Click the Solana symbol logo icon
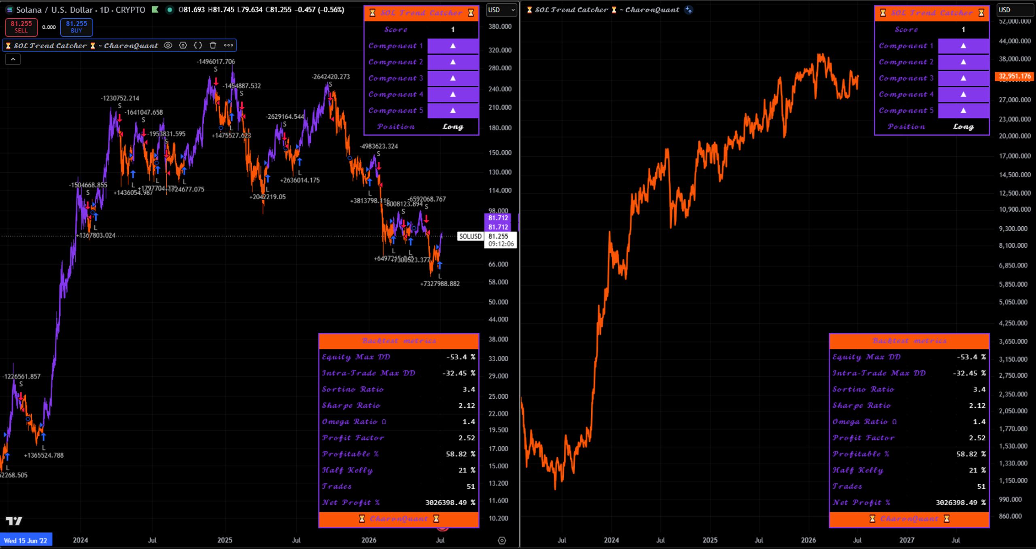 [9, 10]
